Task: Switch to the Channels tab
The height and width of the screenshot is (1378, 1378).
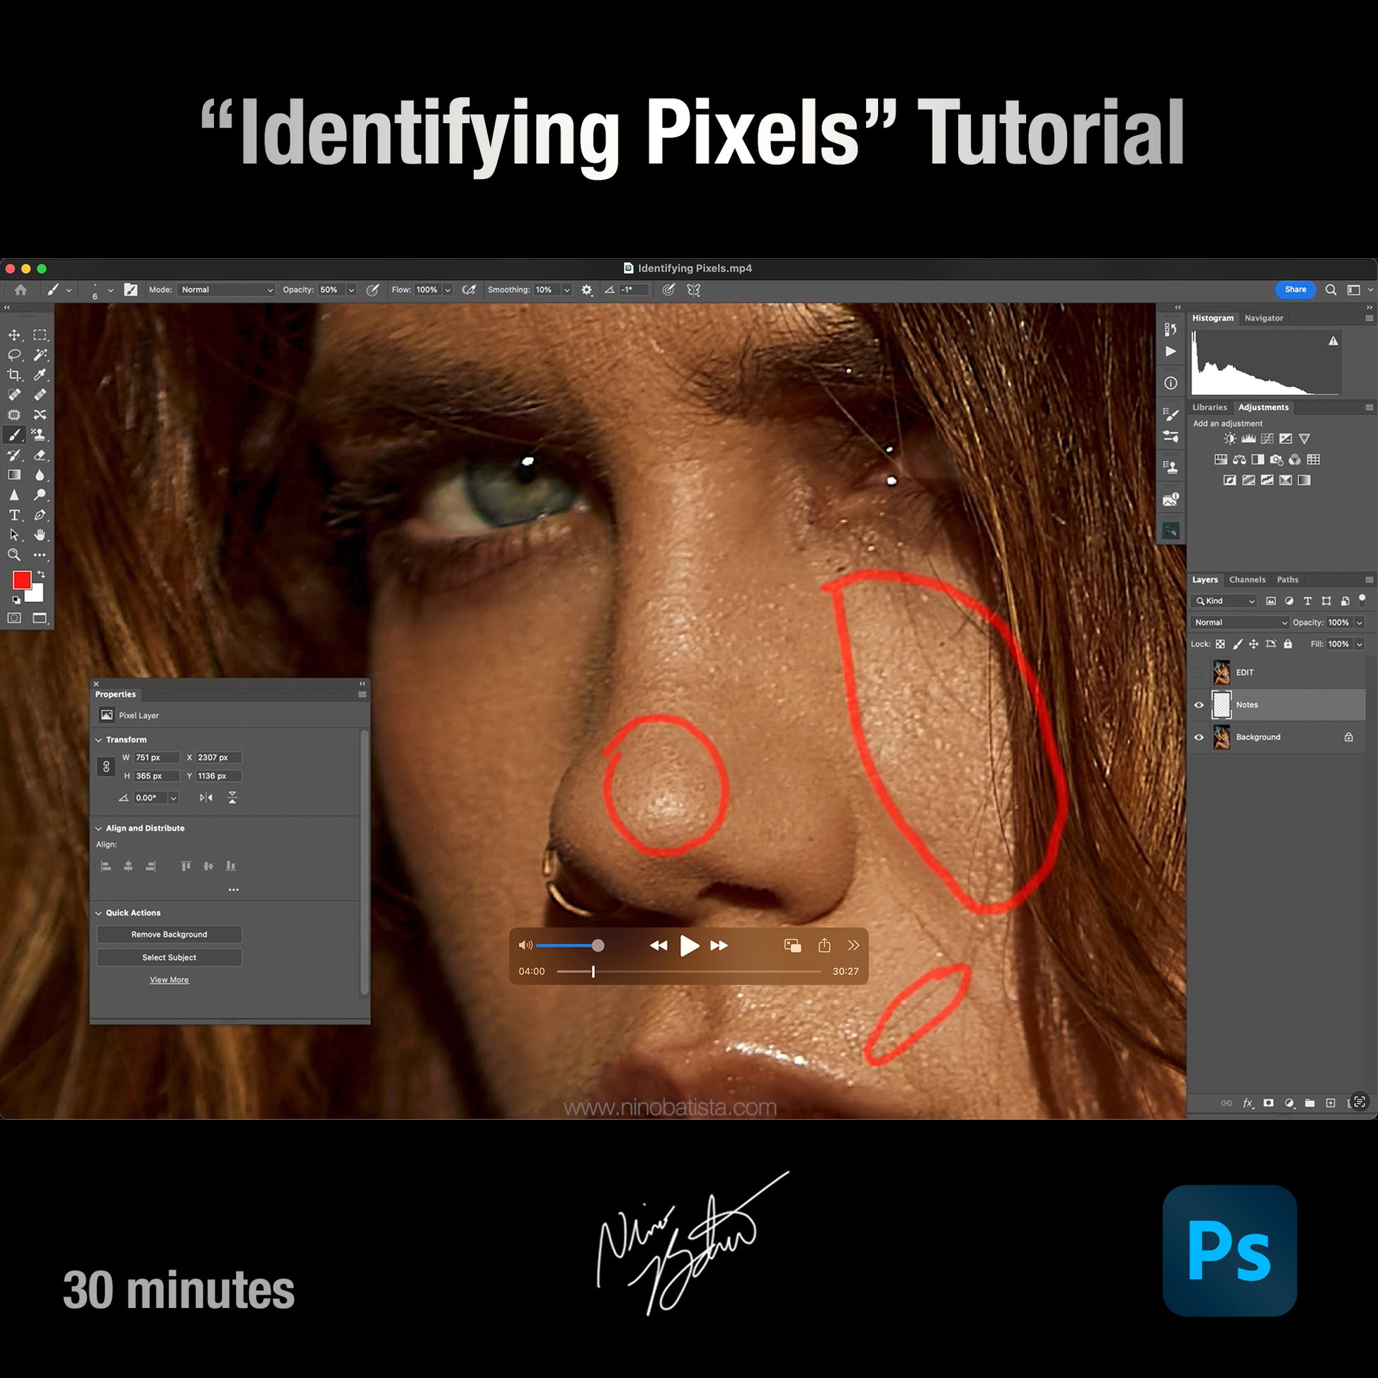Action: point(1248,580)
